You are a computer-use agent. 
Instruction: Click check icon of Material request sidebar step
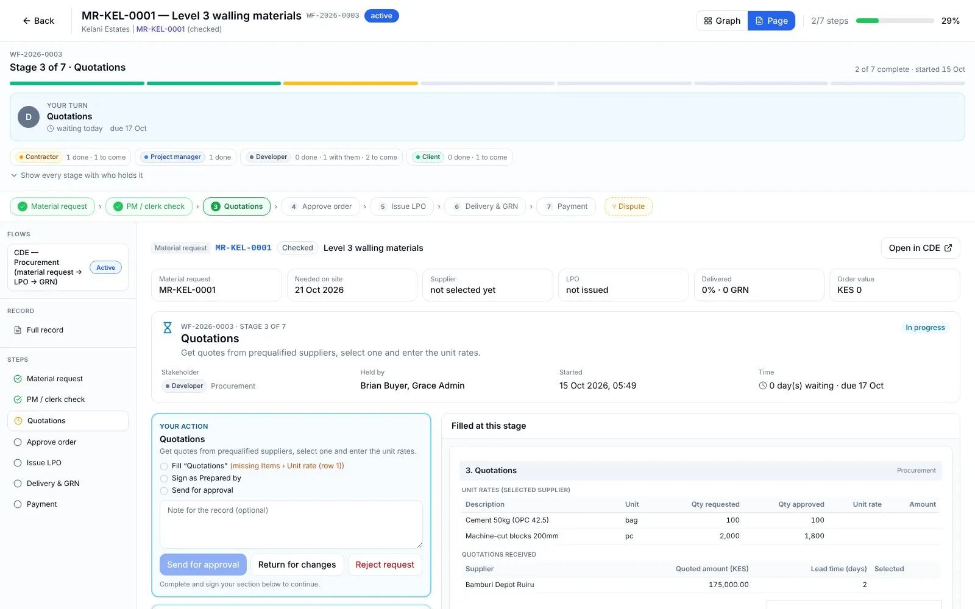(18, 379)
